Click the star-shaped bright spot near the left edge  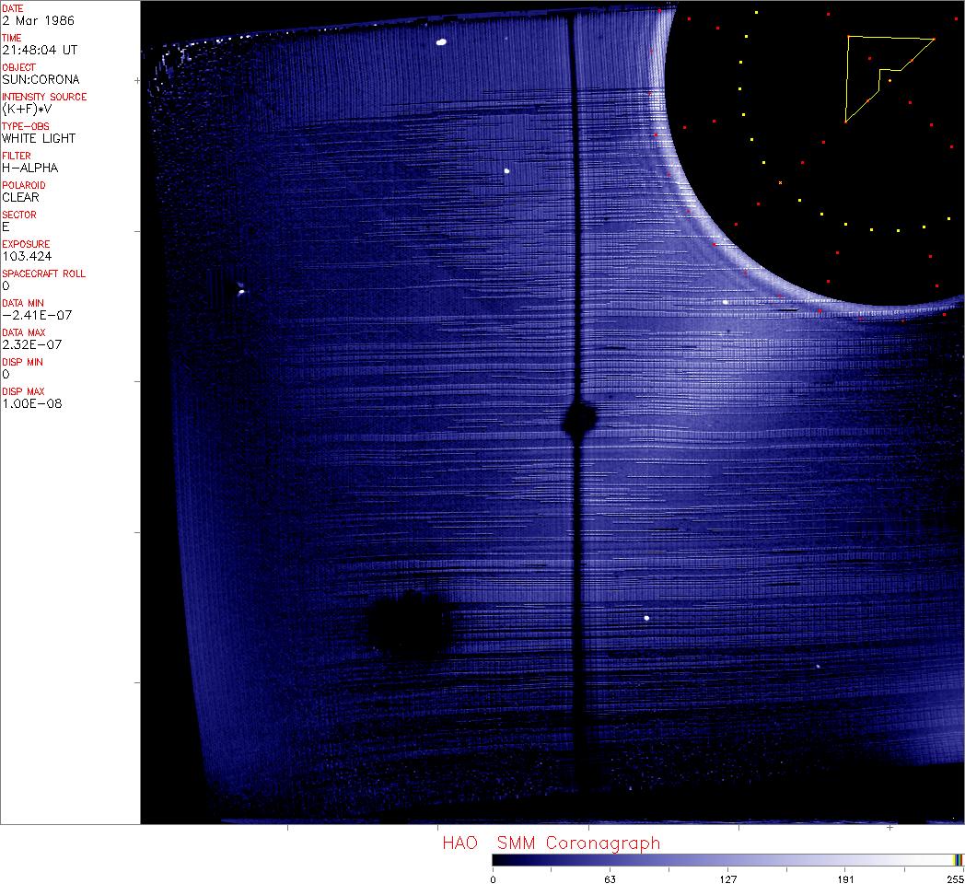coord(240,291)
